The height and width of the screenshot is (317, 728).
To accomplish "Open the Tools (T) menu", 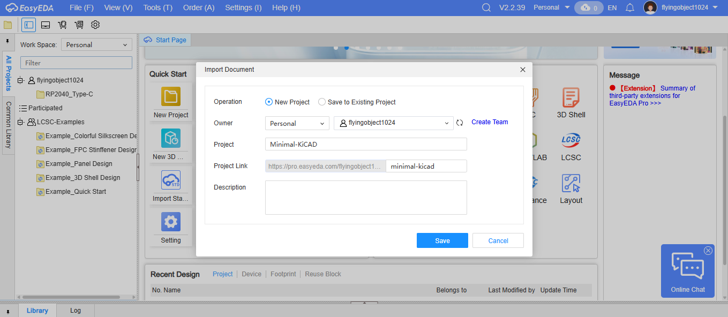I will coord(157,7).
